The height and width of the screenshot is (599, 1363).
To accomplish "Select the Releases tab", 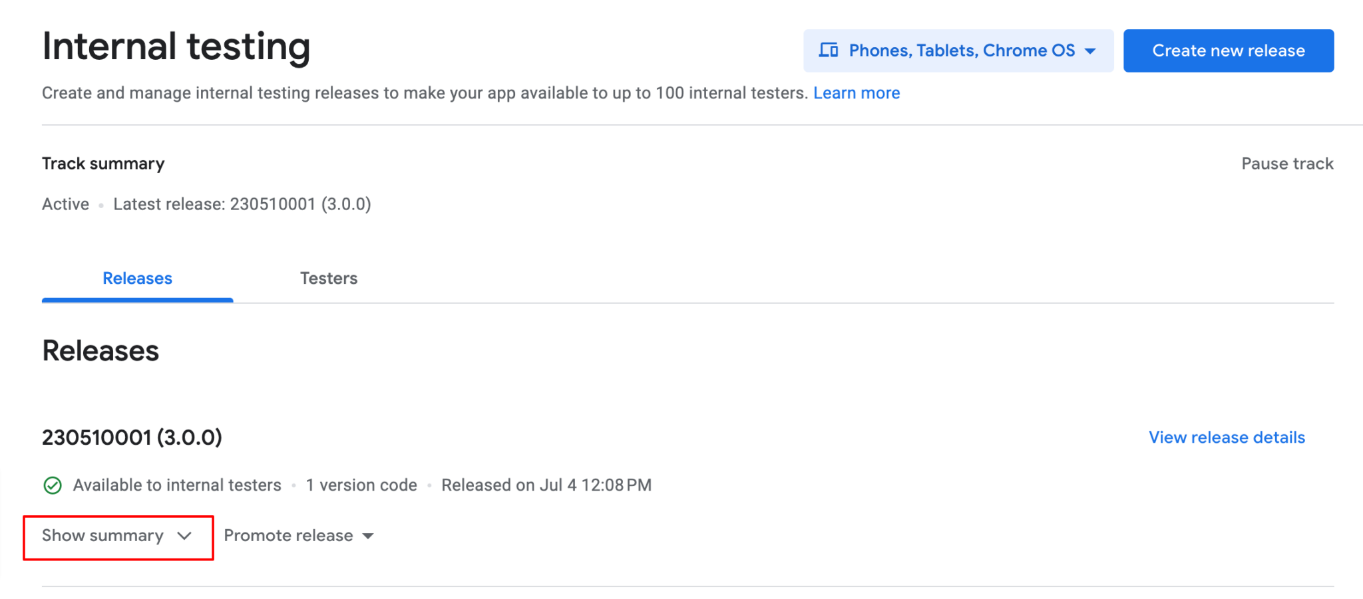I will 137,279.
